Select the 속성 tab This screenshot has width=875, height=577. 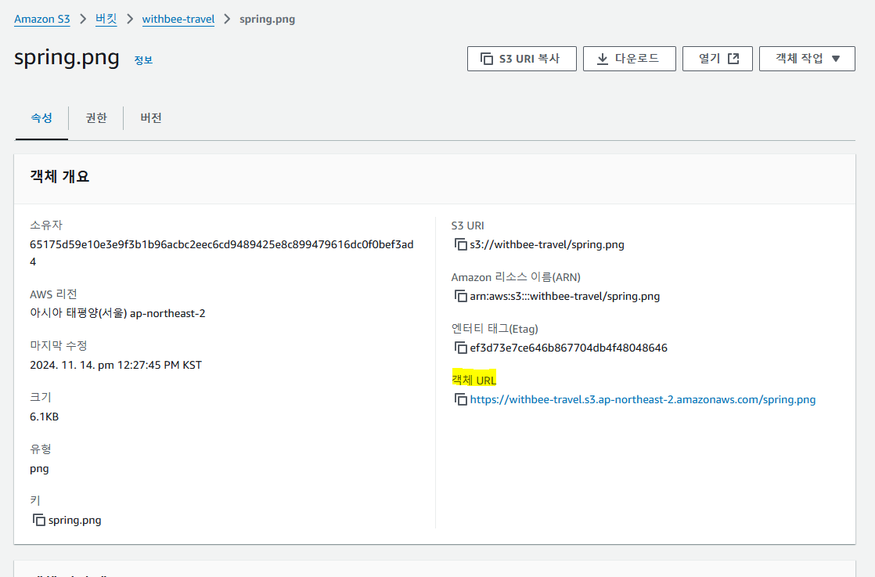(x=41, y=117)
